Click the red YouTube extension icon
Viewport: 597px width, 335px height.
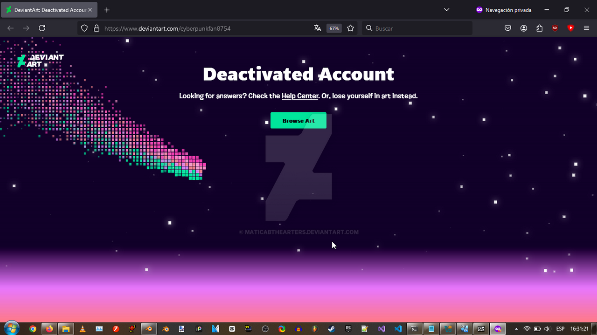coord(571,28)
